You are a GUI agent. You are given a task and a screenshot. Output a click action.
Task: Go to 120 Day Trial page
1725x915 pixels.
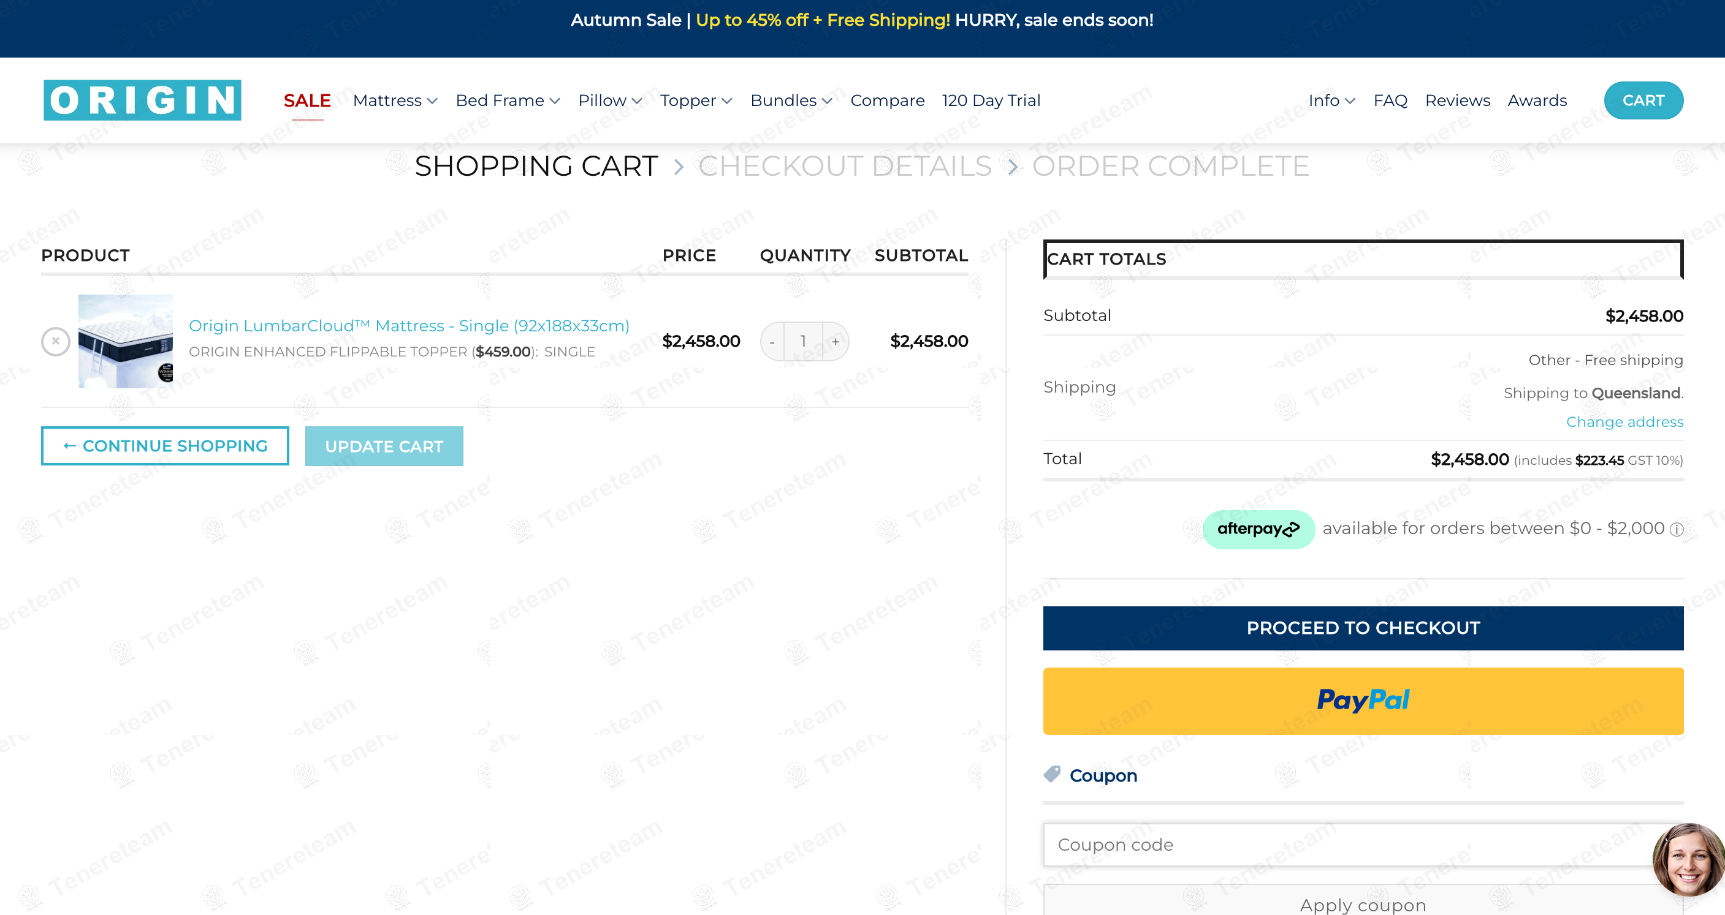point(991,100)
